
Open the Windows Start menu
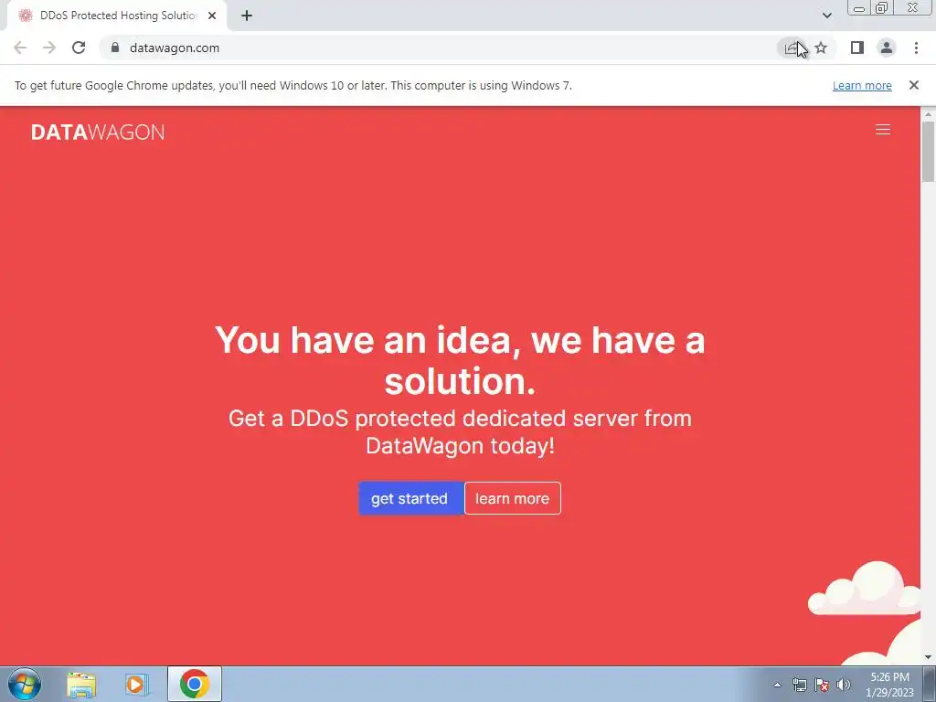pyautogui.click(x=25, y=685)
